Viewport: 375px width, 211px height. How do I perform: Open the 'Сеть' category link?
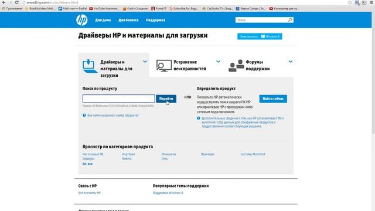click(165, 159)
